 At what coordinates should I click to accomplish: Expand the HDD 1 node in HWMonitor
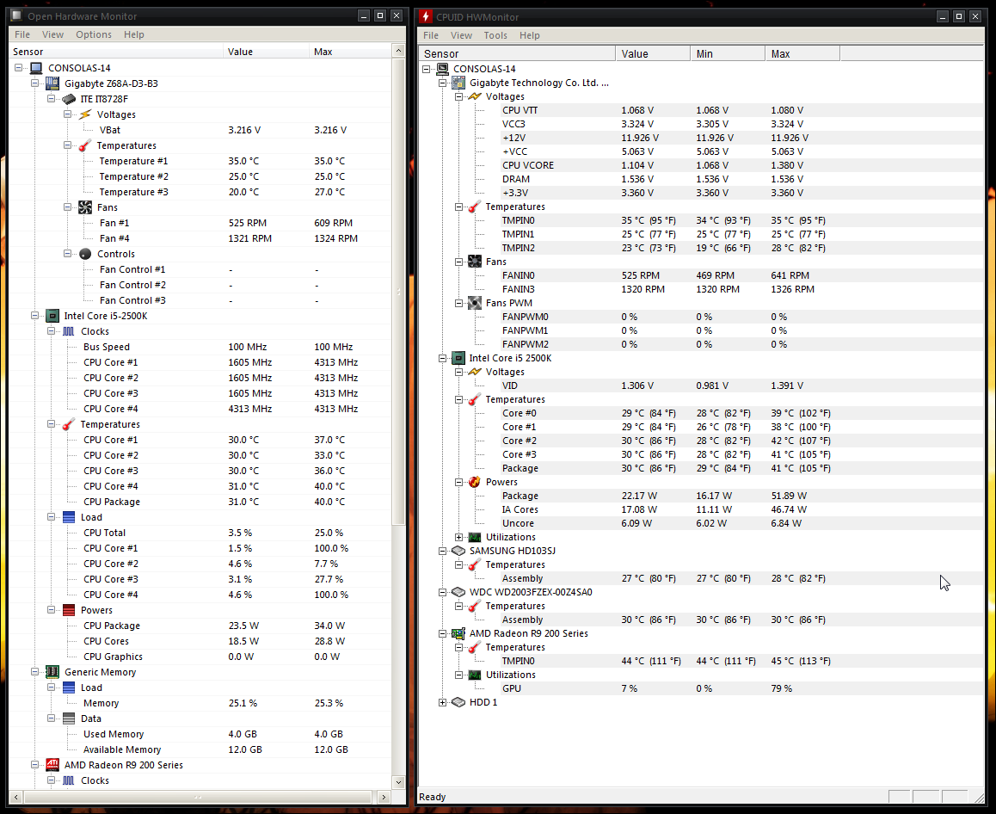point(442,702)
